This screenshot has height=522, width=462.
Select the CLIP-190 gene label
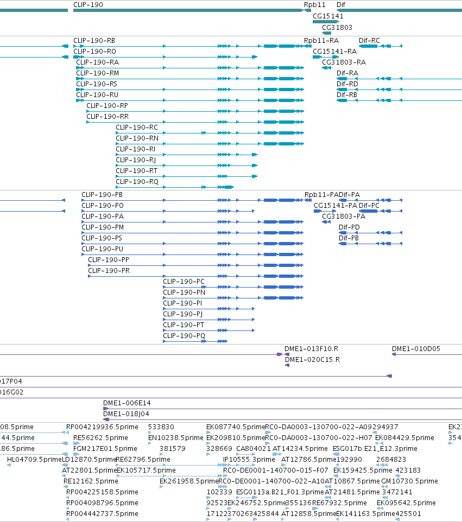(88, 5)
